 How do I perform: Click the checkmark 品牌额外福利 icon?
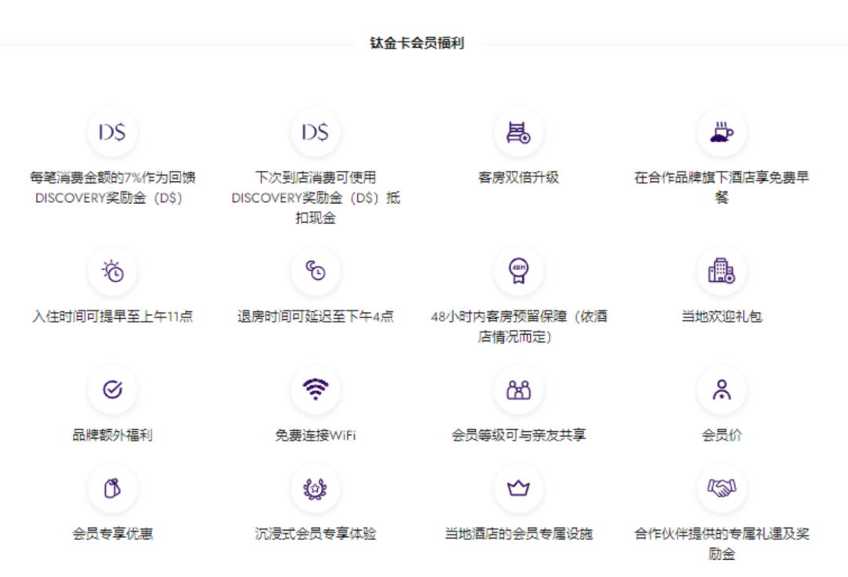[x=112, y=388]
